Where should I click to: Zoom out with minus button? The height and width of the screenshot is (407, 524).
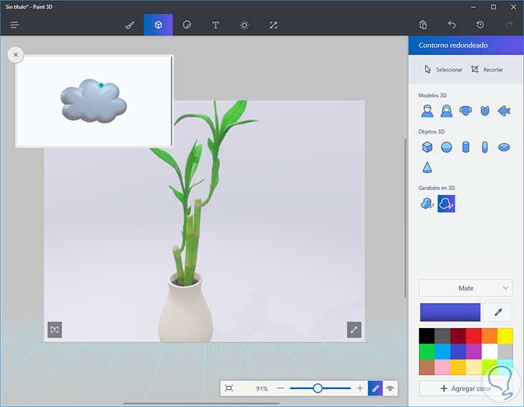281,388
